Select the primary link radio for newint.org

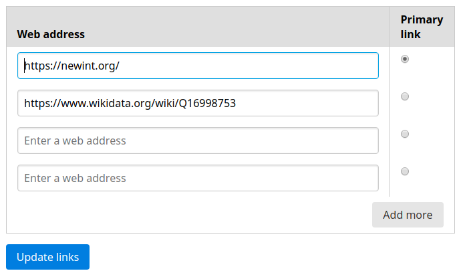[405, 60]
